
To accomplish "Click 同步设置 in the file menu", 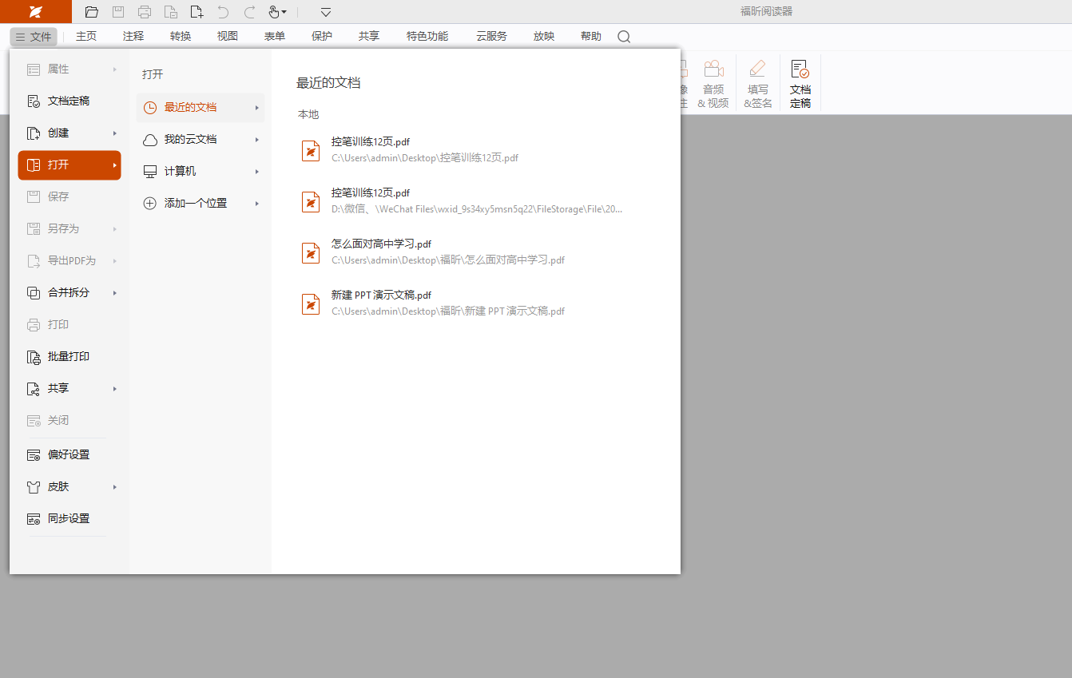I will [x=68, y=518].
